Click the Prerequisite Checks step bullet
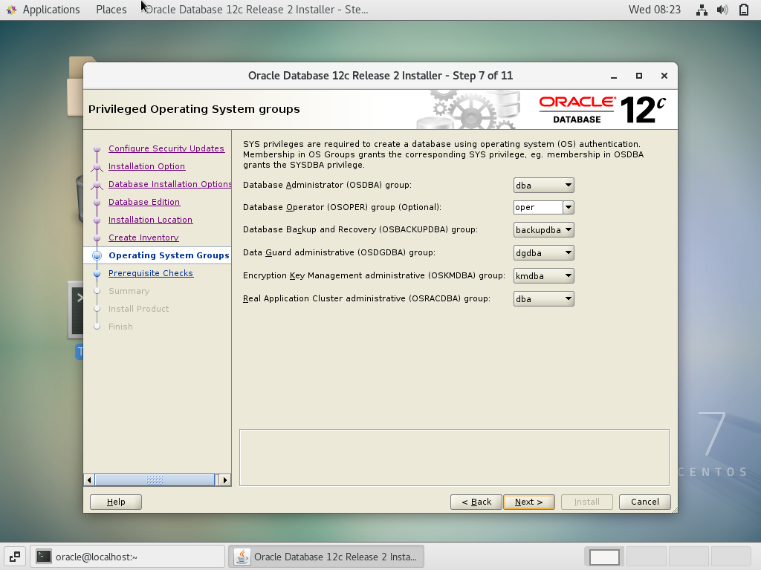The height and width of the screenshot is (570, 761). tap(97, 274)
